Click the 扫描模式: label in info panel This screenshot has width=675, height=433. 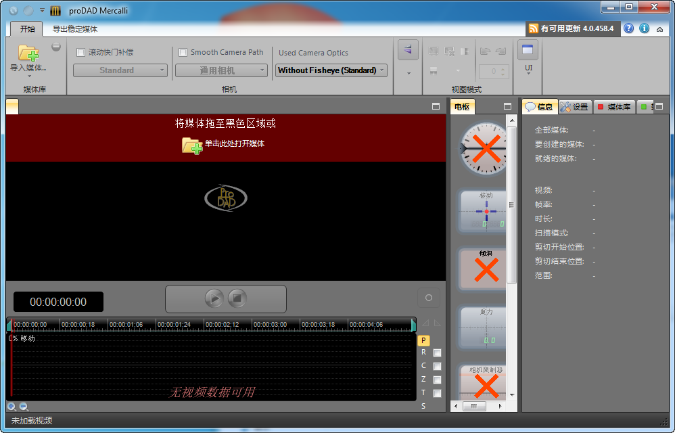pyautogui.click(x=551, y=233)
